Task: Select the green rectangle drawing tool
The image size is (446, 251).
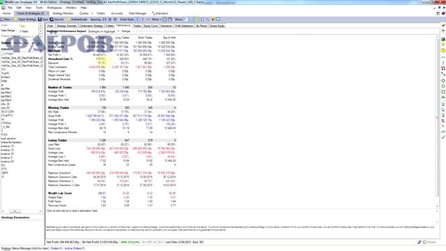Action: [443, 92]
